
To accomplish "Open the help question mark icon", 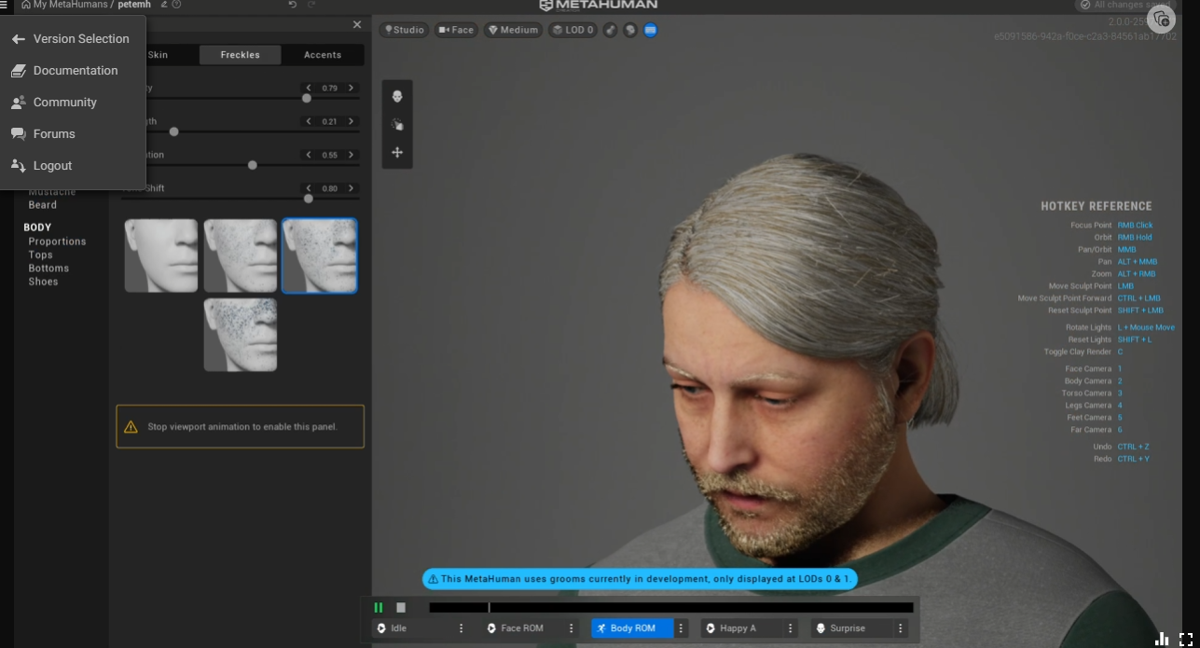I will (177, 5).
